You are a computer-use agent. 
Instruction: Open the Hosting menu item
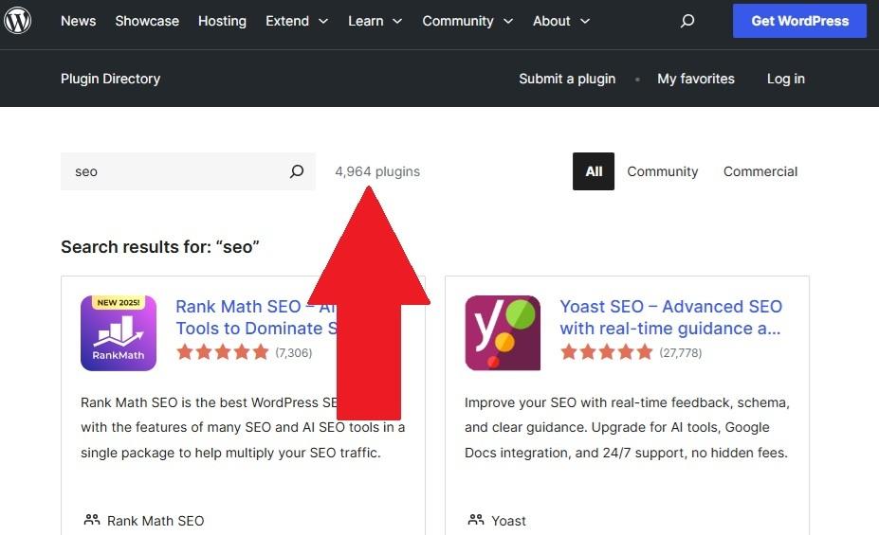pos(222,21)
